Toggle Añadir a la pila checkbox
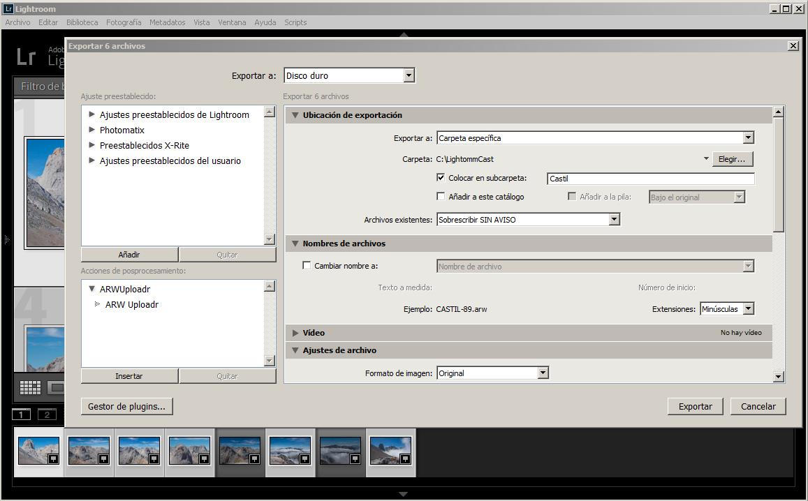Image resolution: width=808 pixels, height=501 pixels. click(571, 196)
